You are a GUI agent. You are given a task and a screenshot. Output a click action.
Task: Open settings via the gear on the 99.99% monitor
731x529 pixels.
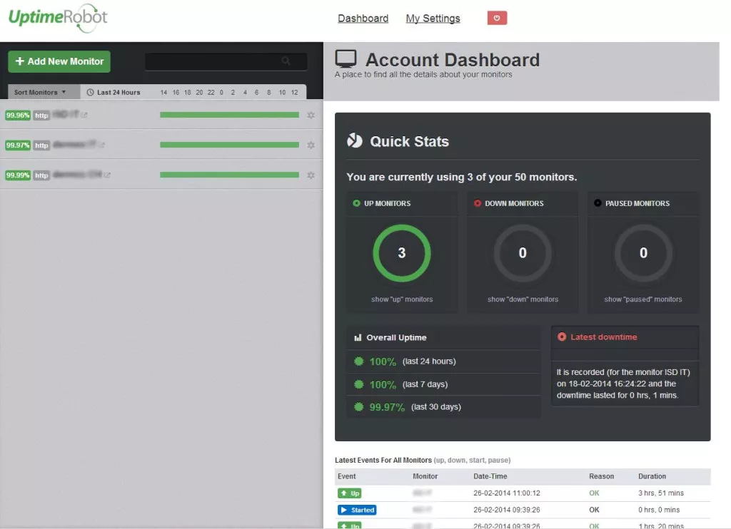[311, 175]
